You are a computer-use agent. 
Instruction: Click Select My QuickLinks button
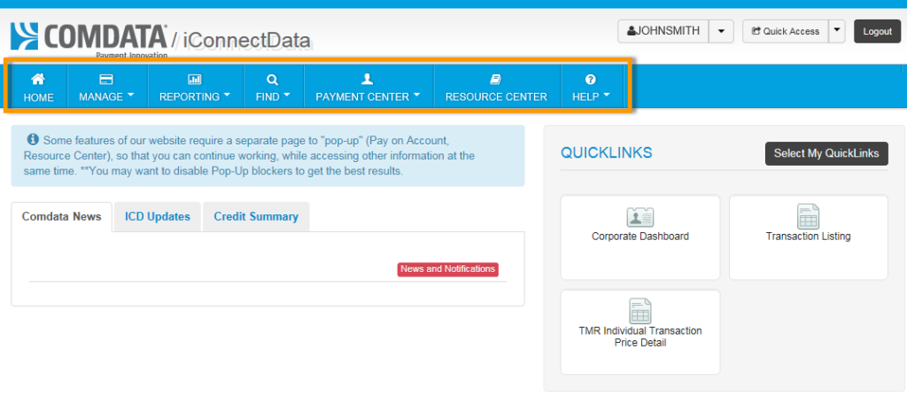coord(826,153)
